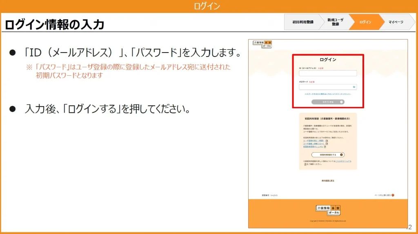Screen dimensions: 418x234
Task: Click the orange up-arrow page top icon
Action: tap(393, 195)
